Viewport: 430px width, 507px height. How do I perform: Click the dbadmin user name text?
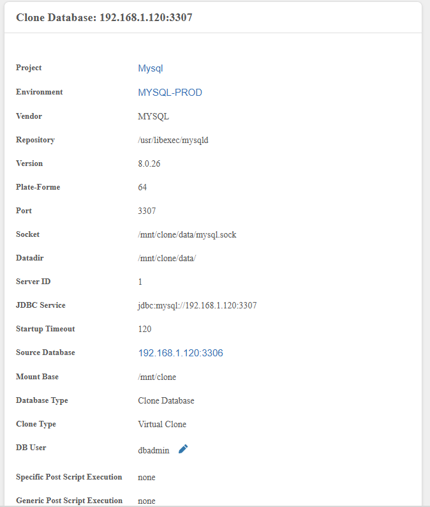coord(154,450)
